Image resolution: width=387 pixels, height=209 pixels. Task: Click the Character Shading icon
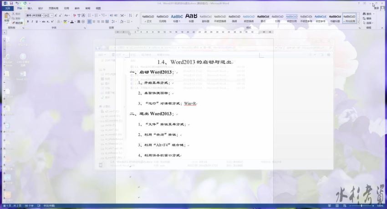click(79, 22)
